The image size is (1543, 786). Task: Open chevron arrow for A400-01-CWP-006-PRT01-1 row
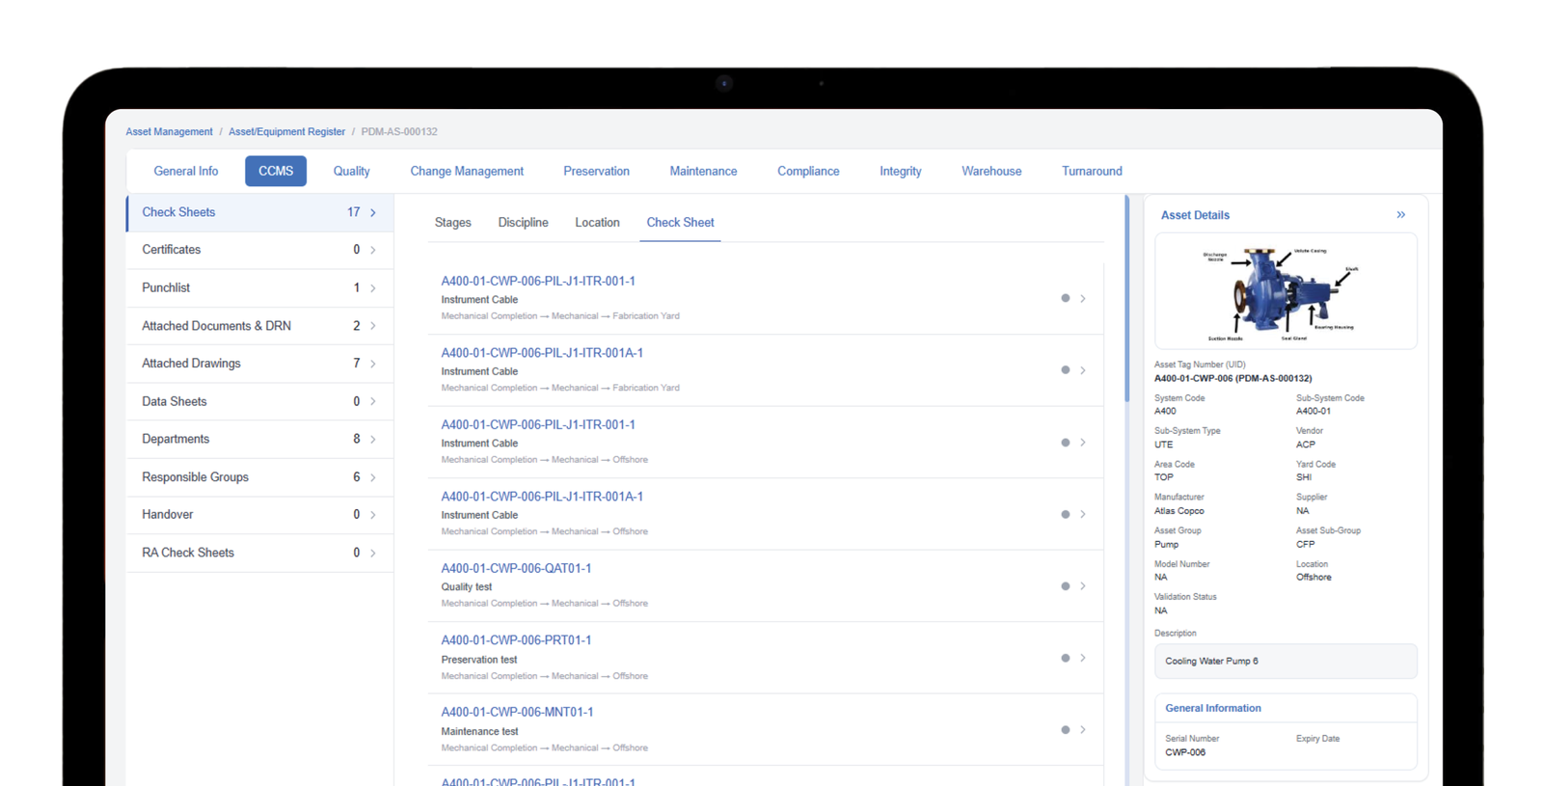1083,658
